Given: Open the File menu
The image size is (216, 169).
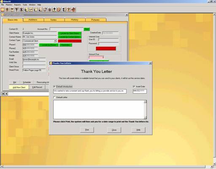Looking at the screenshot, I should [3, 5].
